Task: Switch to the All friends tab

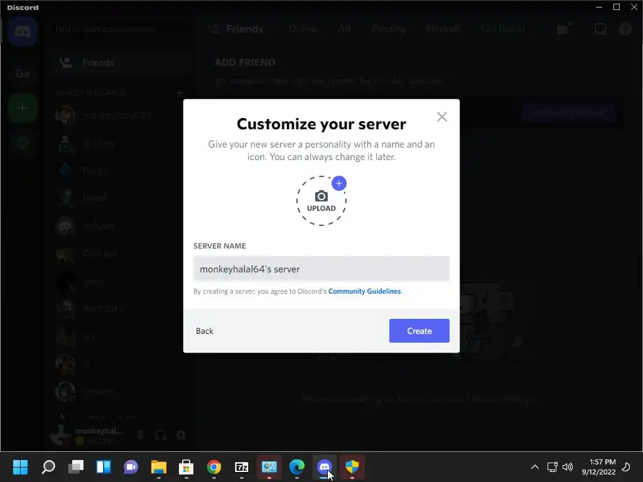Action: coord(345,29)
